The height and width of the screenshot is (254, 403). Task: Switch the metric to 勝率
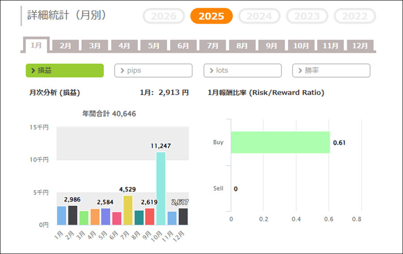[x=331, y=70]
